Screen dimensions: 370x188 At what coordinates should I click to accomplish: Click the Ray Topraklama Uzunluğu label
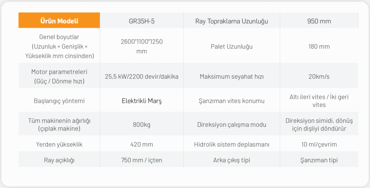[232, 21]
